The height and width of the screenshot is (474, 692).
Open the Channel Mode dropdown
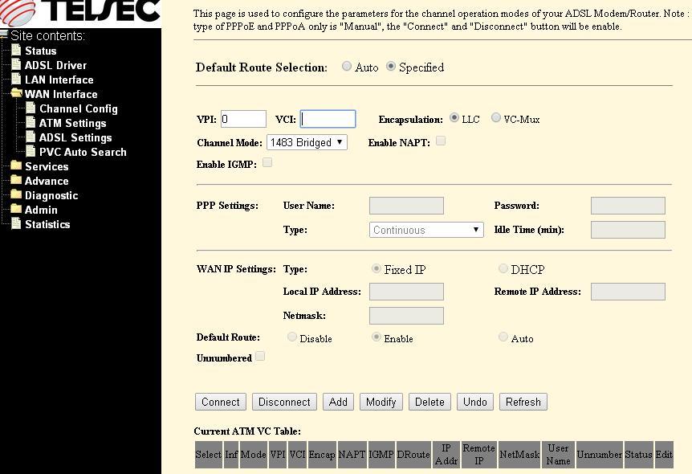pos(307,142)
